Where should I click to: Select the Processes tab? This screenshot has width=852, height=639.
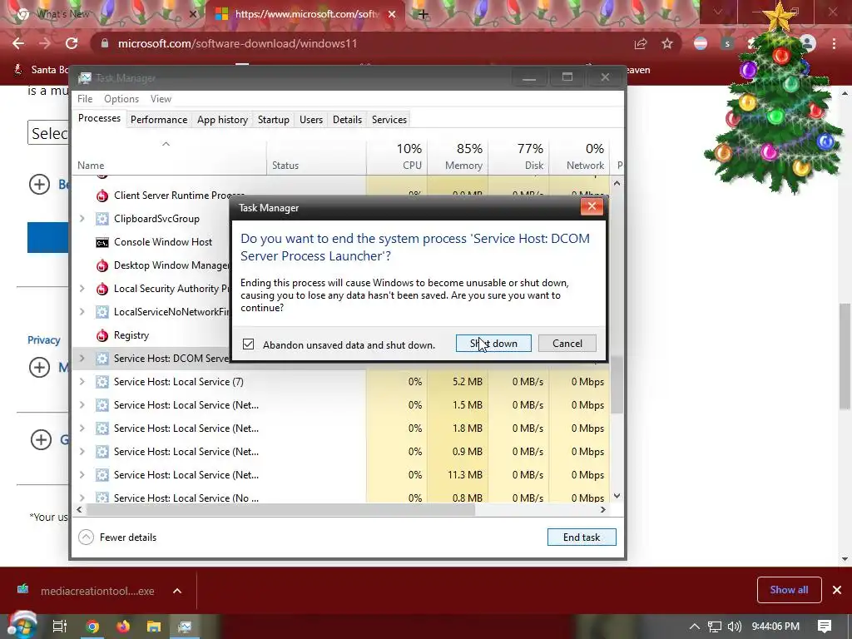[100, 118]
